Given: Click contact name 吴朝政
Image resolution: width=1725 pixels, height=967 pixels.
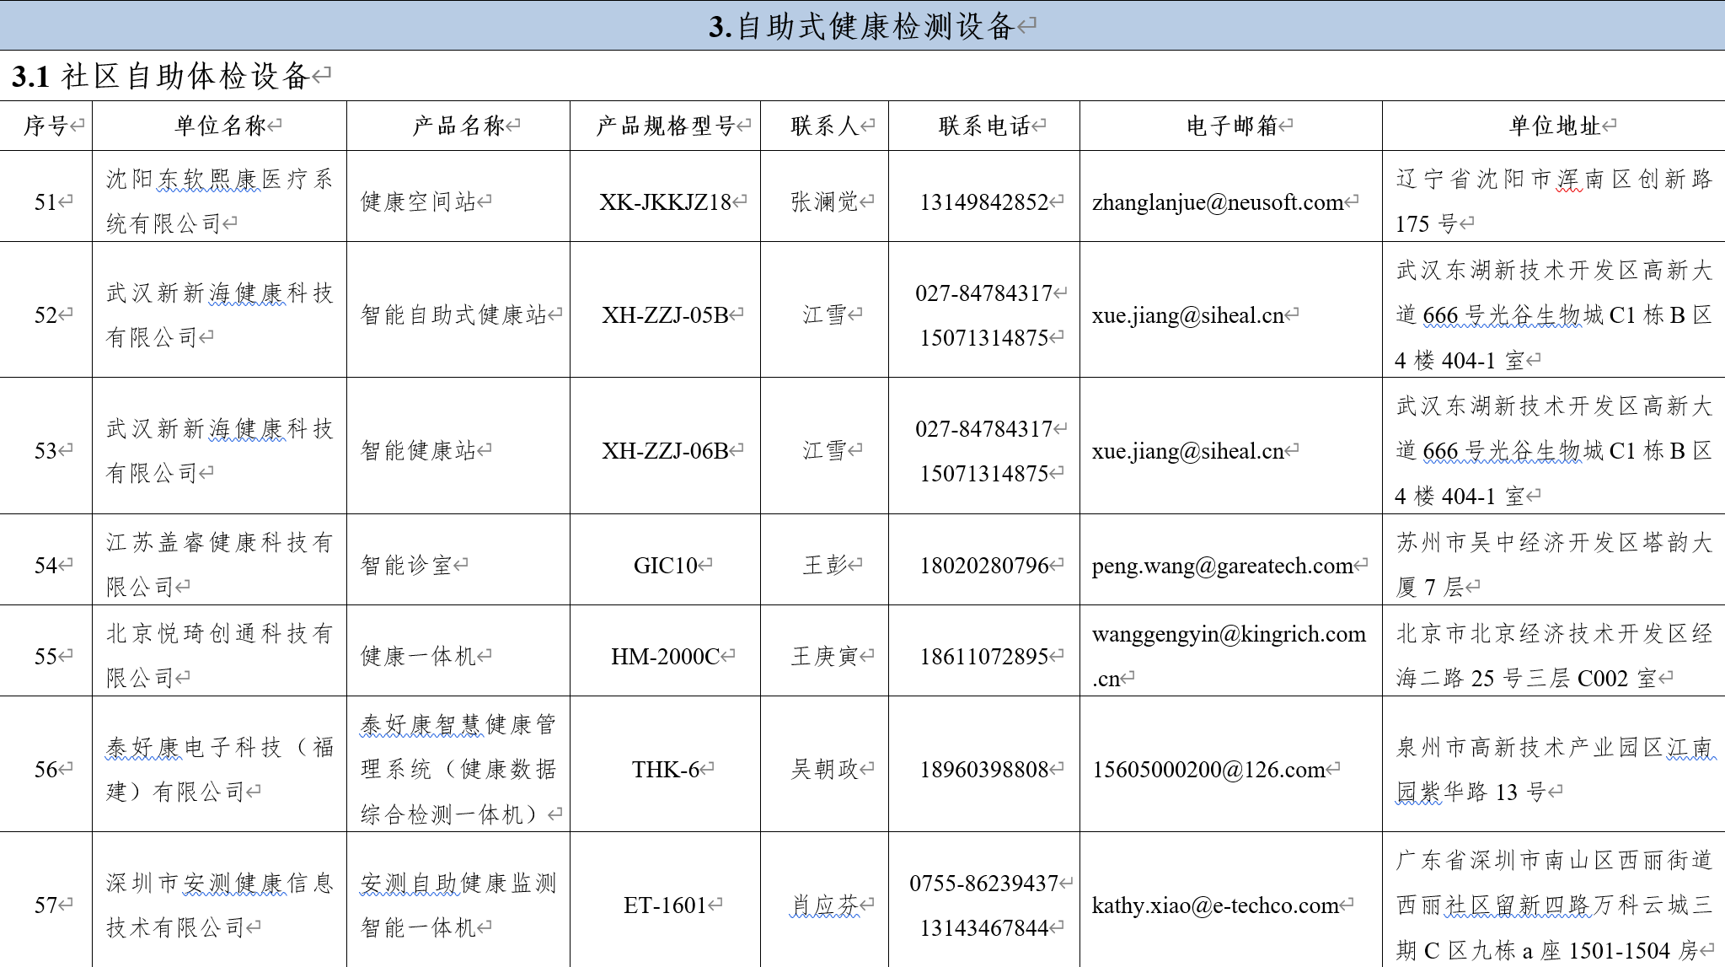Looking at the screenshot, I should [825, 770].
